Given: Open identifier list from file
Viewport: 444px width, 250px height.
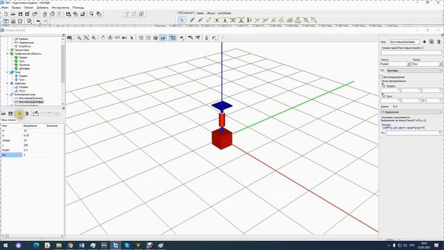Looking at the screenshot, I should click(3, 114).
